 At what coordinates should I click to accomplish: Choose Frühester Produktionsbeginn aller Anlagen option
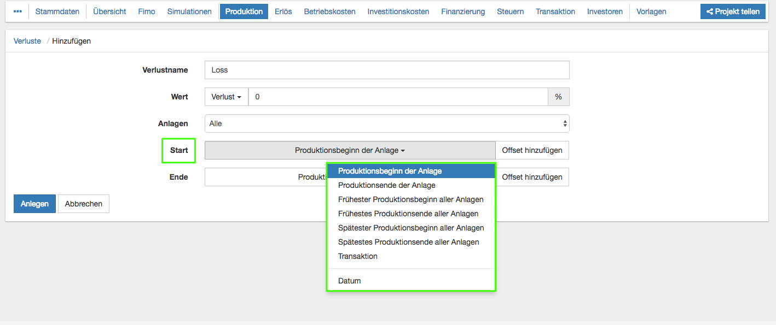click(x=410, y=199)
